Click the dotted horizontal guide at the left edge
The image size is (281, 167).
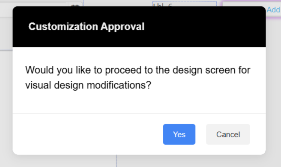click(6, 50)
